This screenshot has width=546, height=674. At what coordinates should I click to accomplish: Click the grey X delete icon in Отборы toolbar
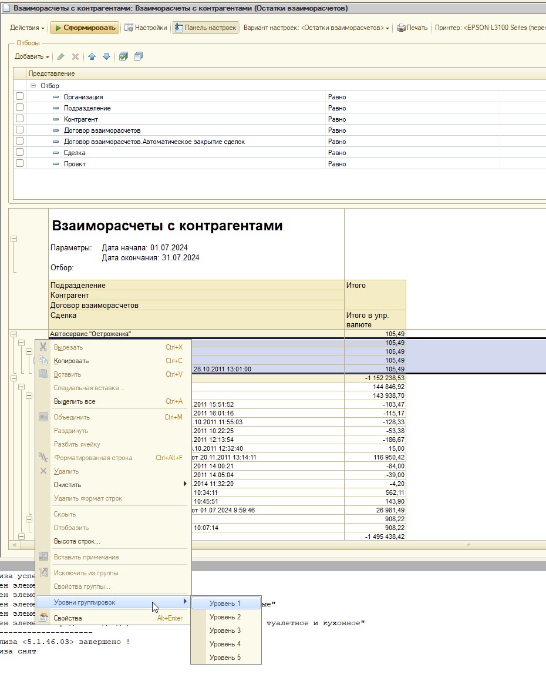76,57
